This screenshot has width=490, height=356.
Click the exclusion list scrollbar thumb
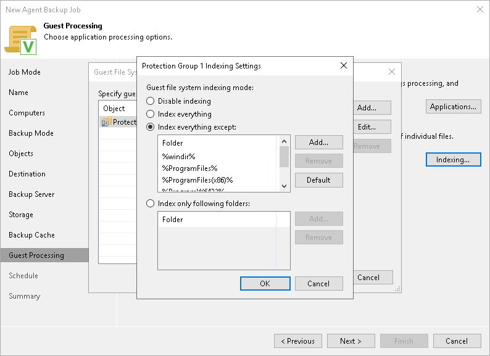pyautogui.click(x=284, y=157)
